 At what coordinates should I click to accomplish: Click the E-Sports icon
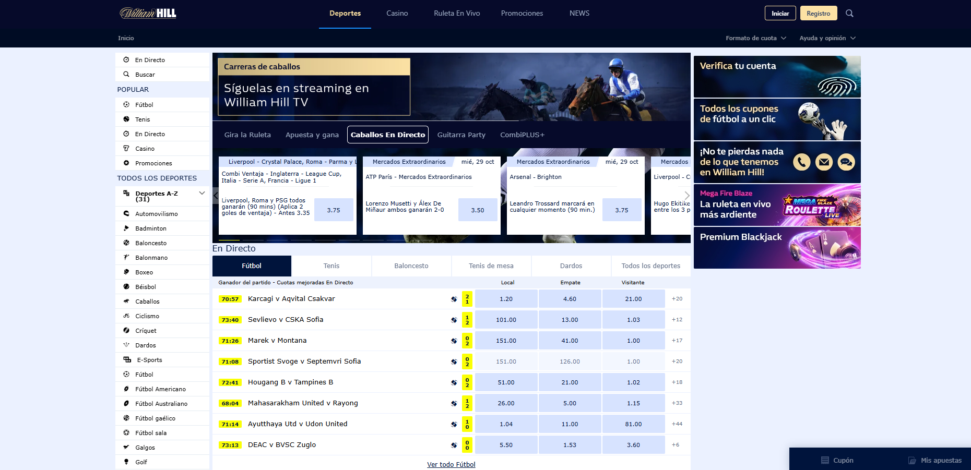point(127,360)
